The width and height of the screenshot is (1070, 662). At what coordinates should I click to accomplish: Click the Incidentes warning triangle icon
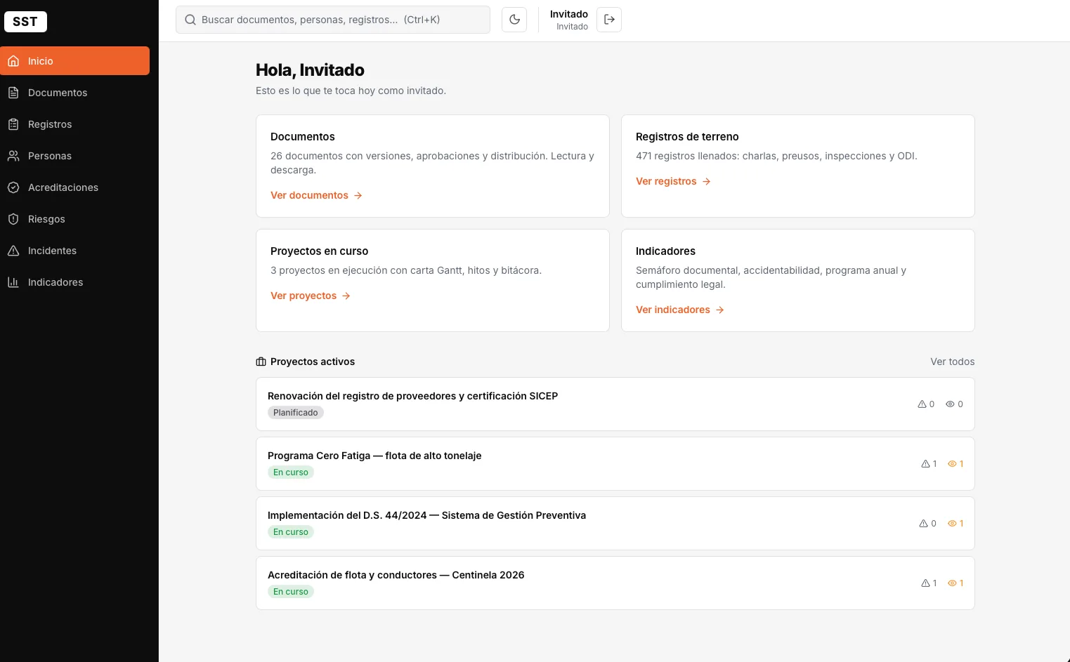point(13,251)
